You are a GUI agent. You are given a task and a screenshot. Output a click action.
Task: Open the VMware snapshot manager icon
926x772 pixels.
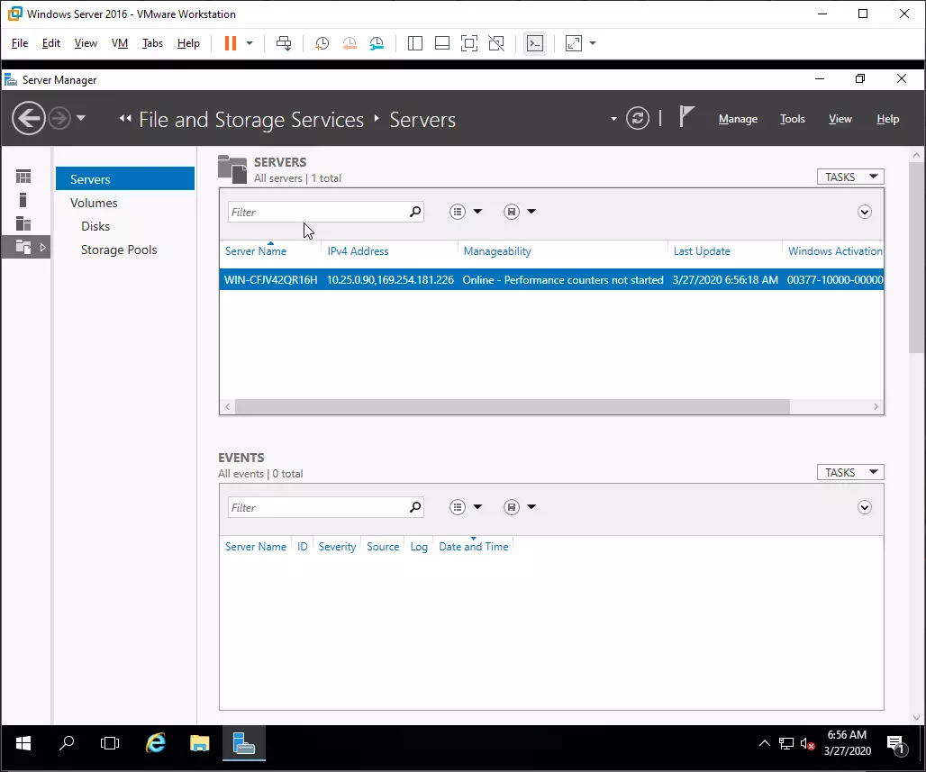[x=377, y=43]
